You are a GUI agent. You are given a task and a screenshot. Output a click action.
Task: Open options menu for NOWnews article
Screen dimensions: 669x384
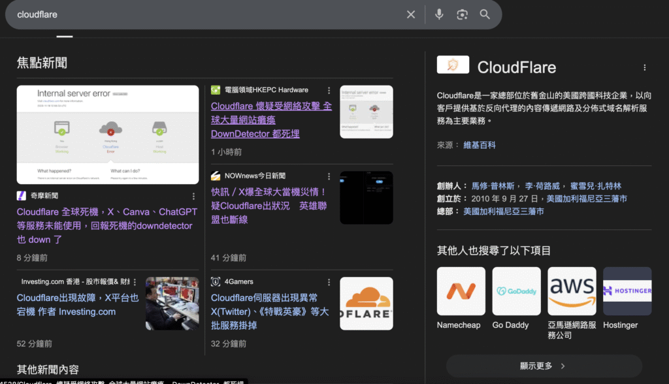coord(329,176)
